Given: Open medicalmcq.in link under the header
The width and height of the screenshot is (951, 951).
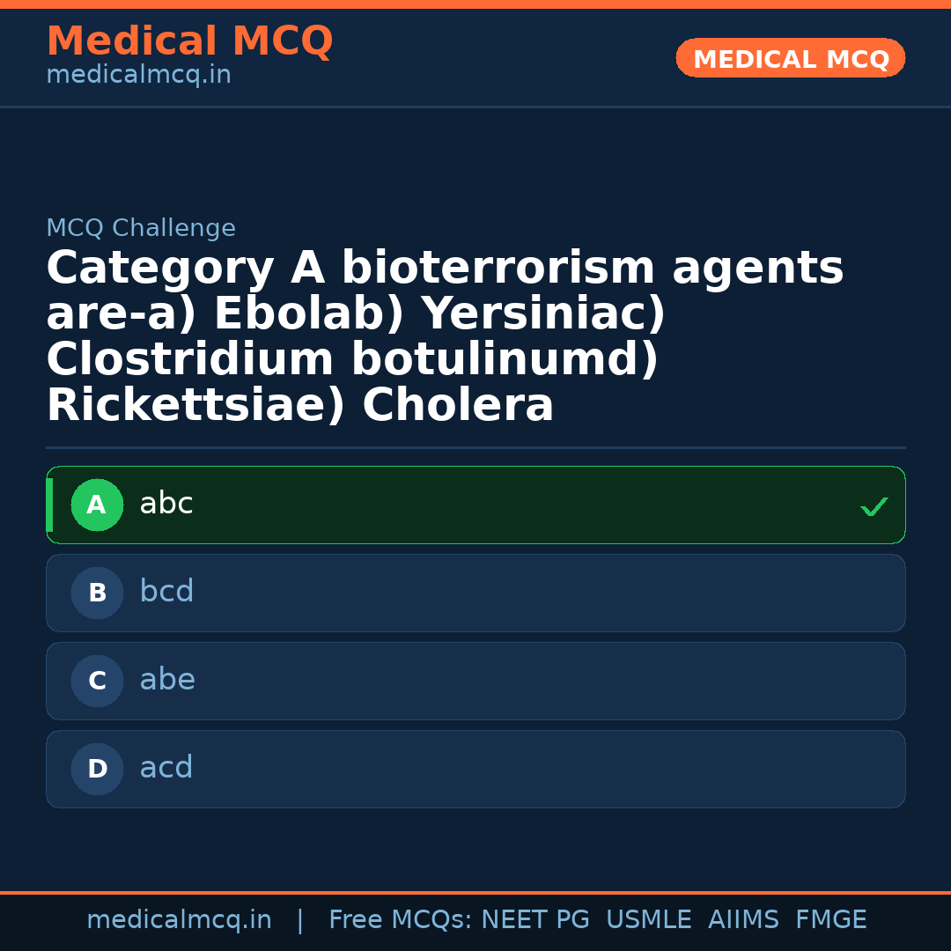Looking at the screenshot, I should (138, 76).
